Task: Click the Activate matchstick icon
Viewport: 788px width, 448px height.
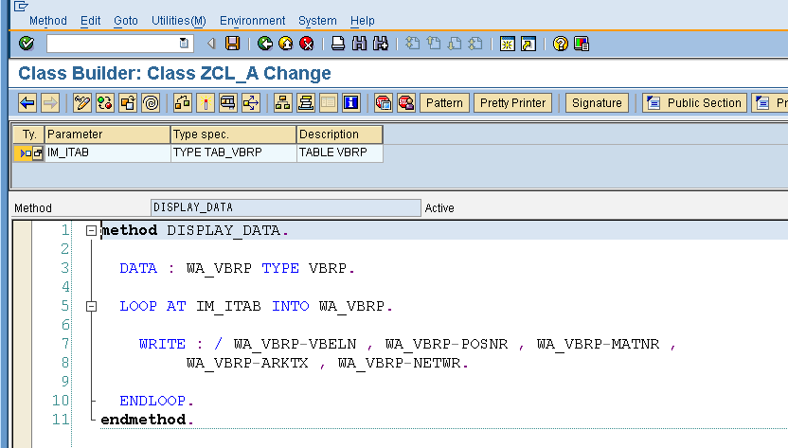Action: coord(205,102)
